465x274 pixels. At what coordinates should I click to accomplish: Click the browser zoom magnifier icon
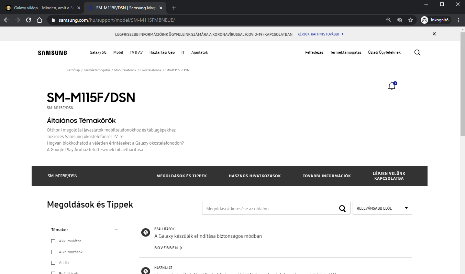(388, 20)
